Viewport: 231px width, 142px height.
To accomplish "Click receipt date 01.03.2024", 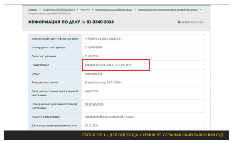I will 91,56.
